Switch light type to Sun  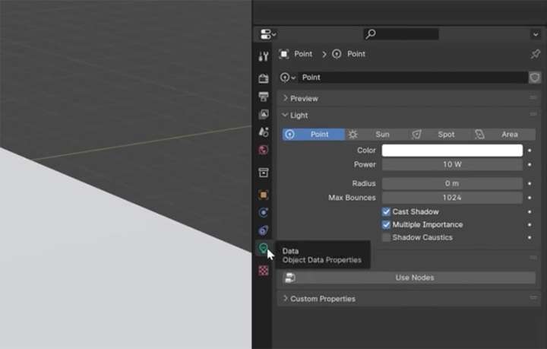coord(376,135)
